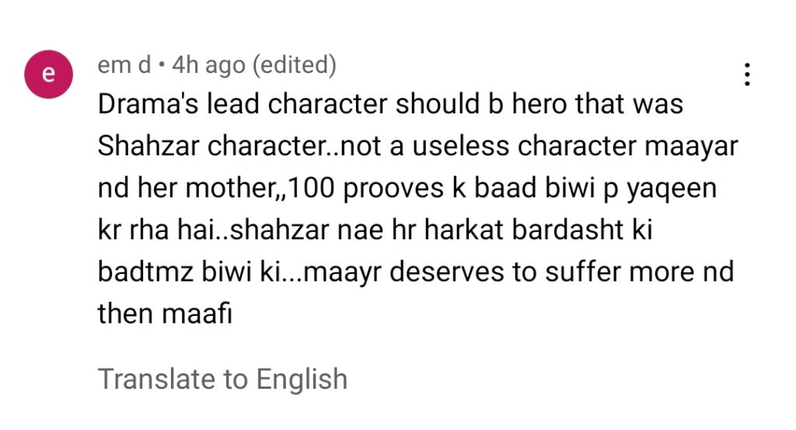
Task: Open commenter 'em d' profile name
Action: pos(124,64)
